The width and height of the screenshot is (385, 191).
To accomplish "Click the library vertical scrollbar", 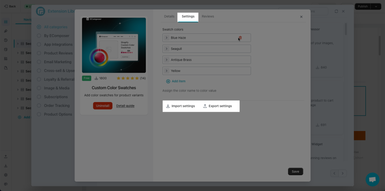I will pyautogui.click(x=346, y=29).
